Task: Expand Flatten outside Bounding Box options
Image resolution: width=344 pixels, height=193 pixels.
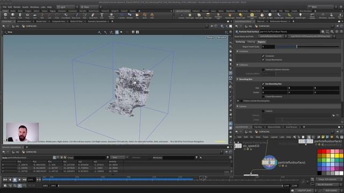Action: tap(238, 101)
